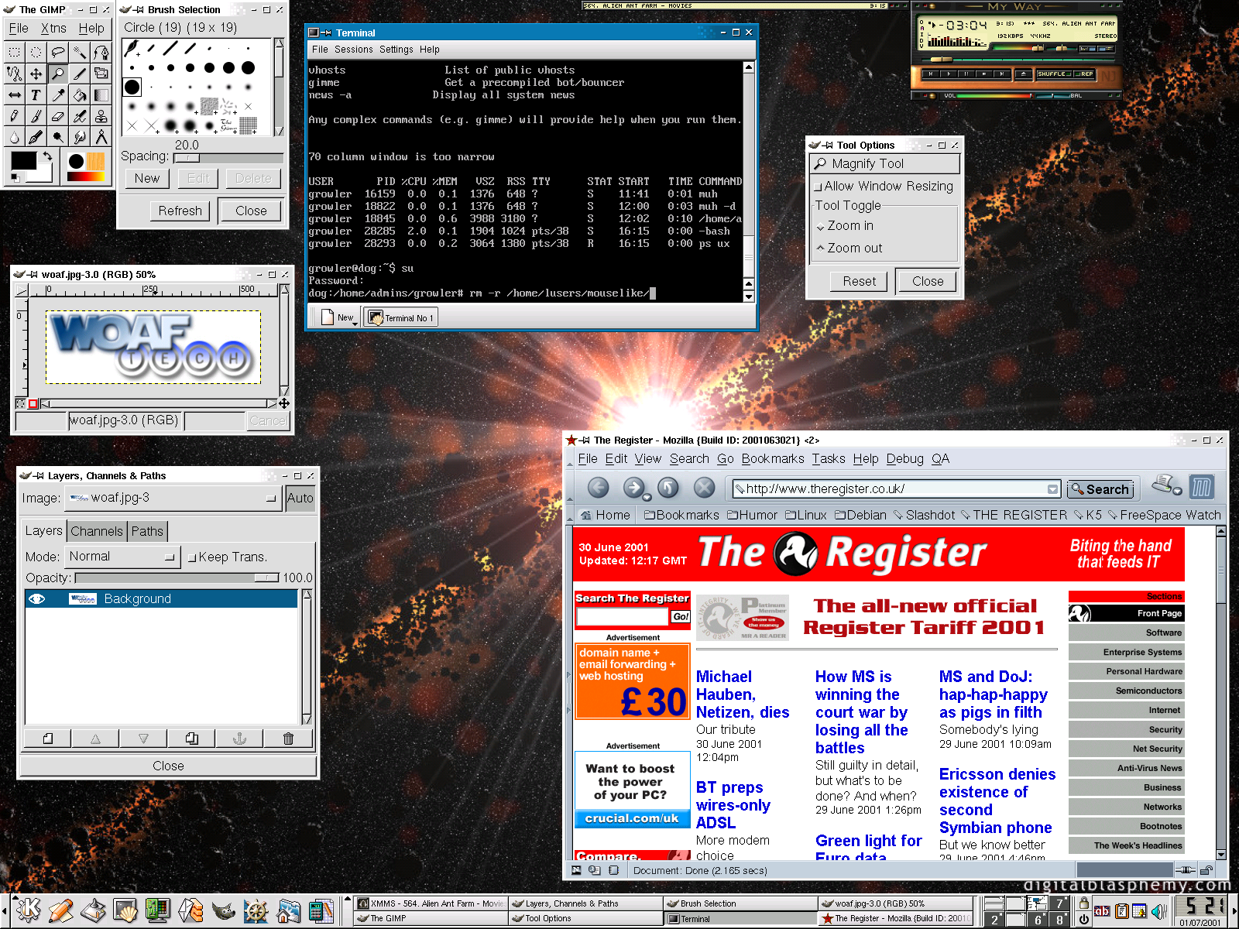This screenshot has width=1239, height=929.
Task: Open URL history dropdown in Mozilla
Action: (1052, 489)
